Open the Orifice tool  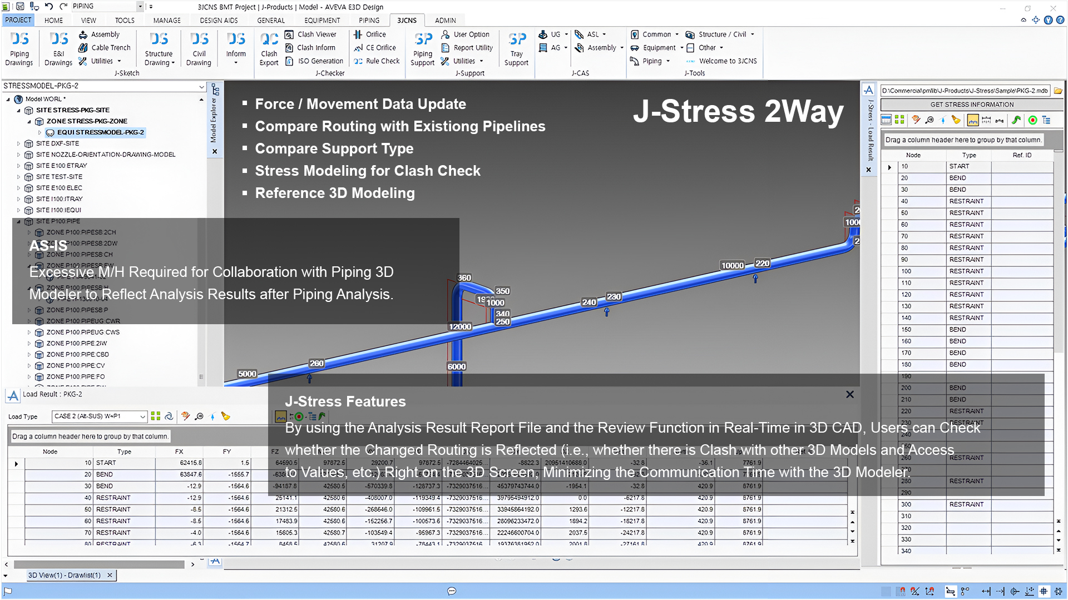(x=370, y=34)
